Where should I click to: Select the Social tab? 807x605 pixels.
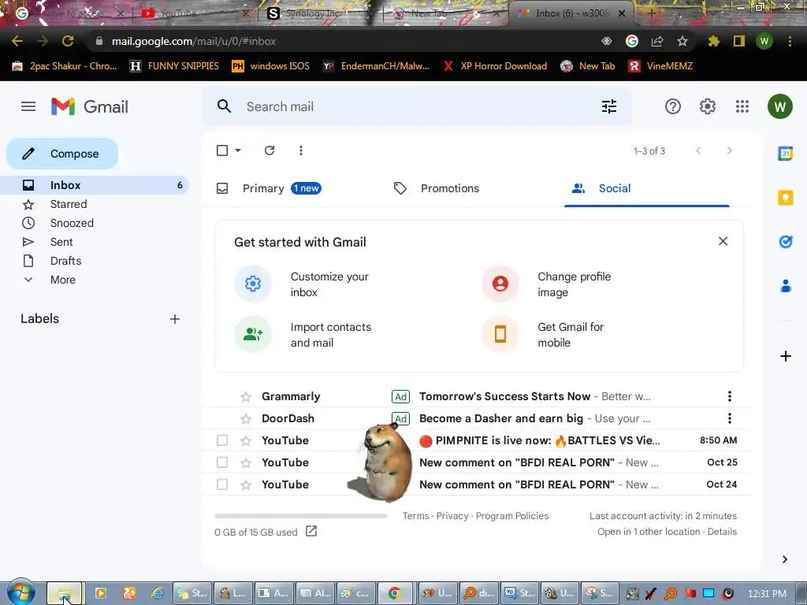[647, 188]
